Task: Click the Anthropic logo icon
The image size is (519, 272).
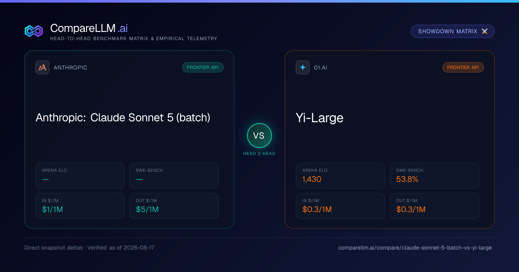Action: tap(42, 67)
